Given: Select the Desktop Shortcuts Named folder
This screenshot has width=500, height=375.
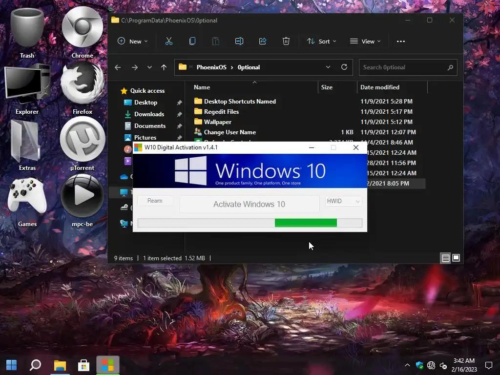Looking at the screenshot, I should (x=240, y=102).
